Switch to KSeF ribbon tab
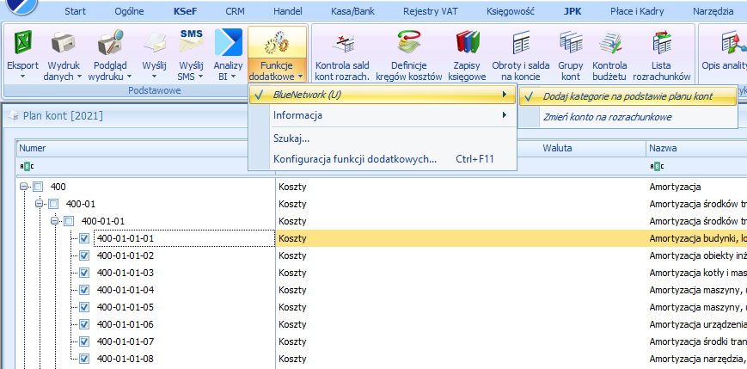The image size is (747, 369). (x=185, y=11)
